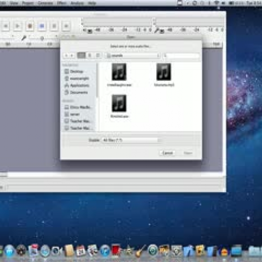Click the Wi-Fi icon in menu bar
262x262 pixels.
[216, 3]
